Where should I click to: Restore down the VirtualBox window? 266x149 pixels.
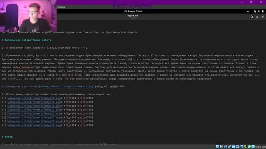click(251, 2)
